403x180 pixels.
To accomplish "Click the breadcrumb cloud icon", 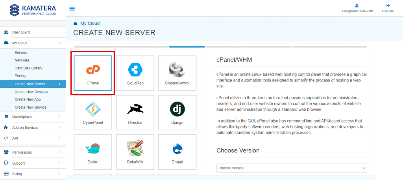I will (x=75, y=23).
